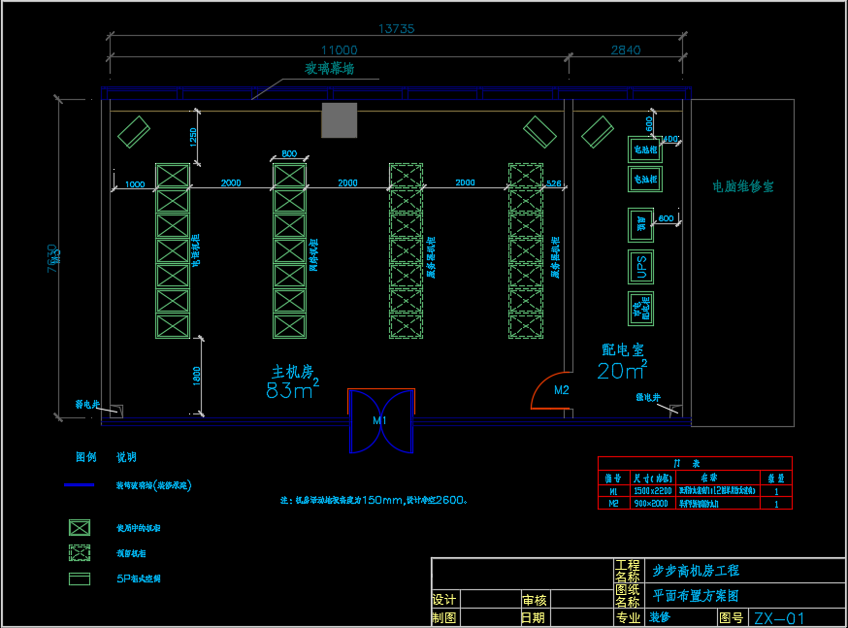Viewport: 848px width, 628px height.
Task: Click the 装修 discipline entry in title block
Action: click(661, 617)
